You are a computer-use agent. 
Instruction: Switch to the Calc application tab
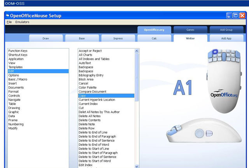[154, 38]
